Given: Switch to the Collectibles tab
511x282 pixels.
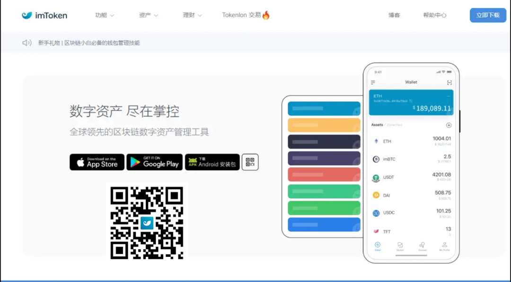Looking at the screenshot, I should click(x=394, y=125).
